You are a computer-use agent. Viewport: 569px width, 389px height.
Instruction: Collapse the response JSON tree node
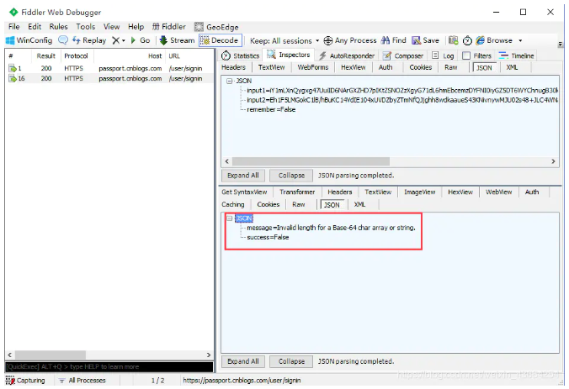229,218
